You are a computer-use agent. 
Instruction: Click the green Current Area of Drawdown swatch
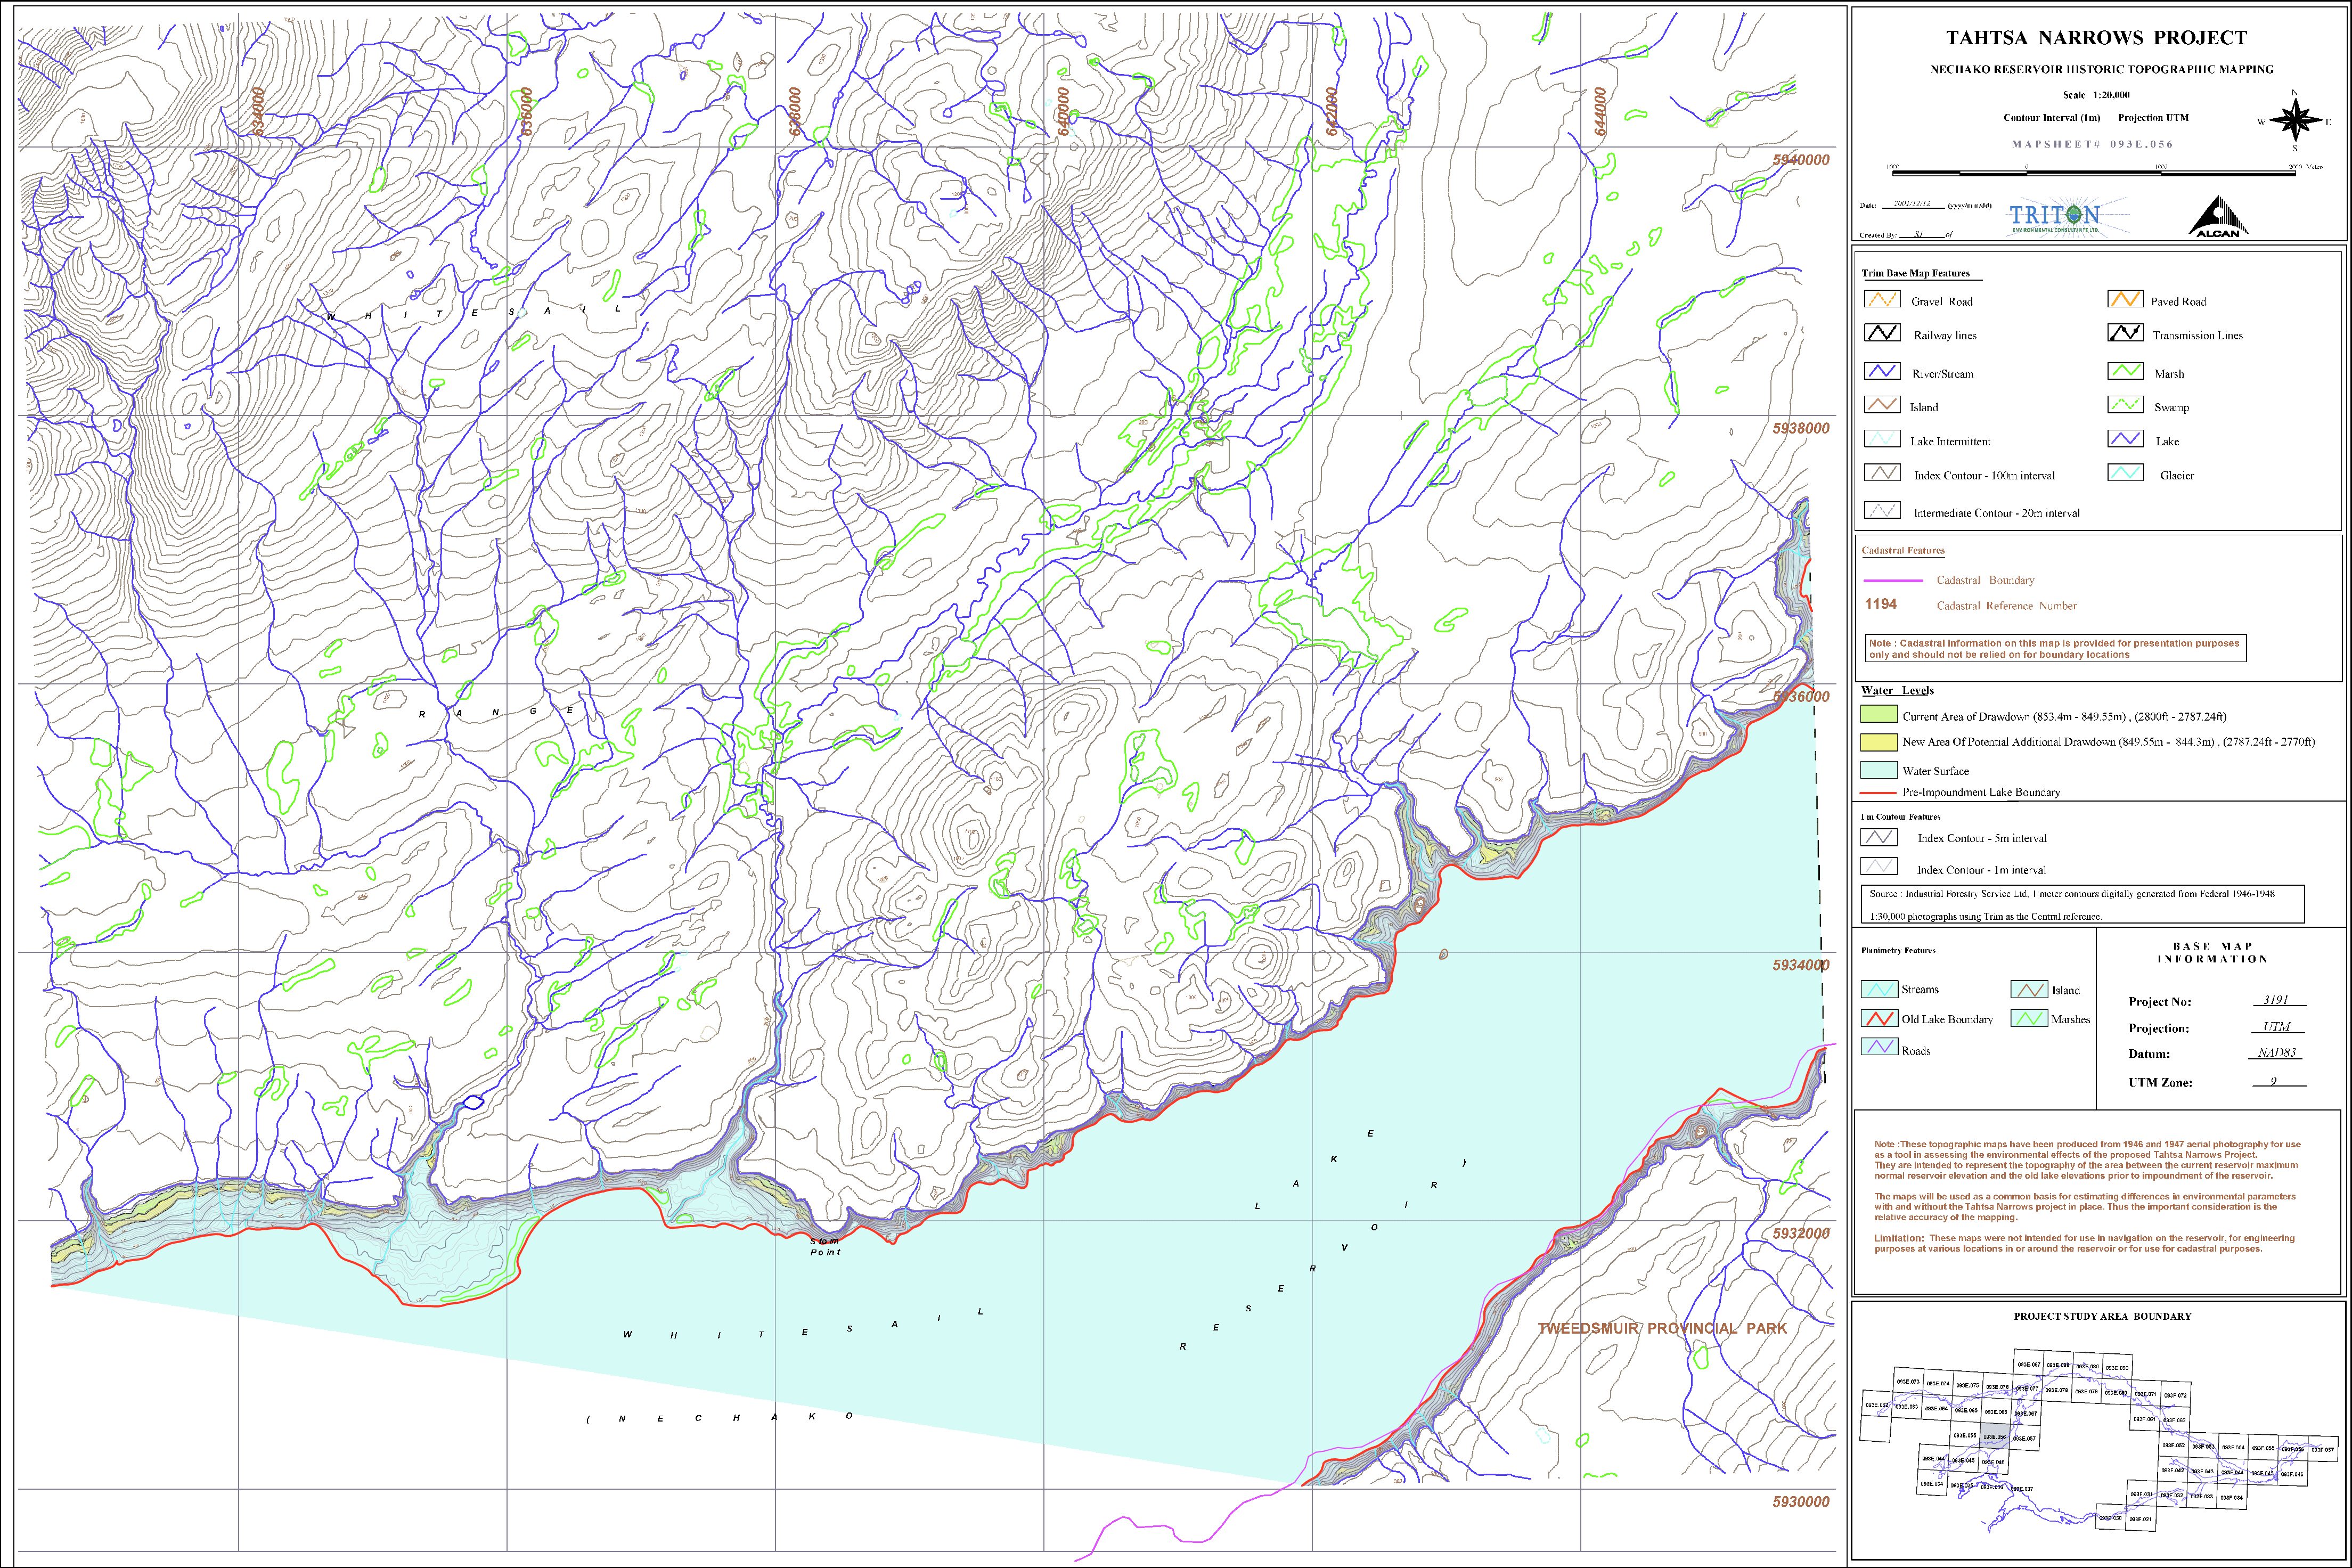[x=1880, y=715]
